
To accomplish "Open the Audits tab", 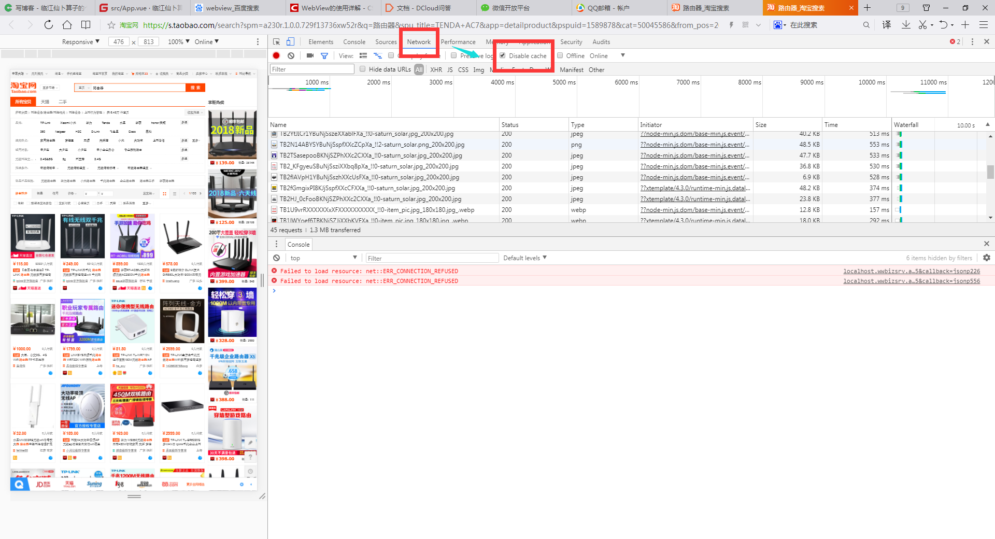I will (601, 42).
